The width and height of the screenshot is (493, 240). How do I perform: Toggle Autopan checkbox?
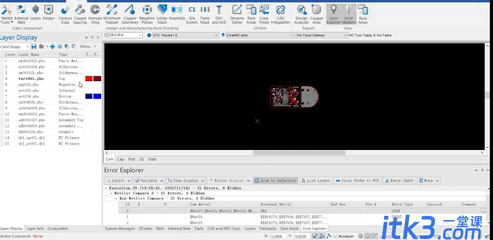pos(336,236)
